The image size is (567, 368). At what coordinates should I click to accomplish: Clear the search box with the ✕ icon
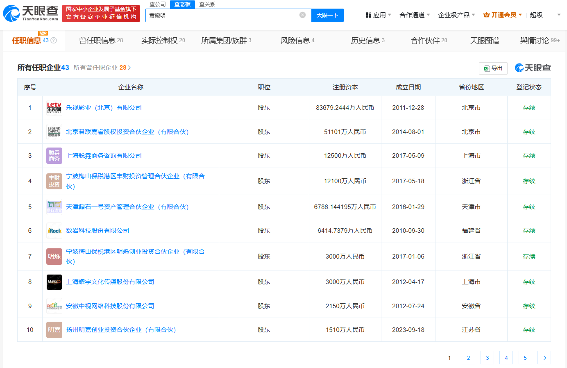point(303,15)
